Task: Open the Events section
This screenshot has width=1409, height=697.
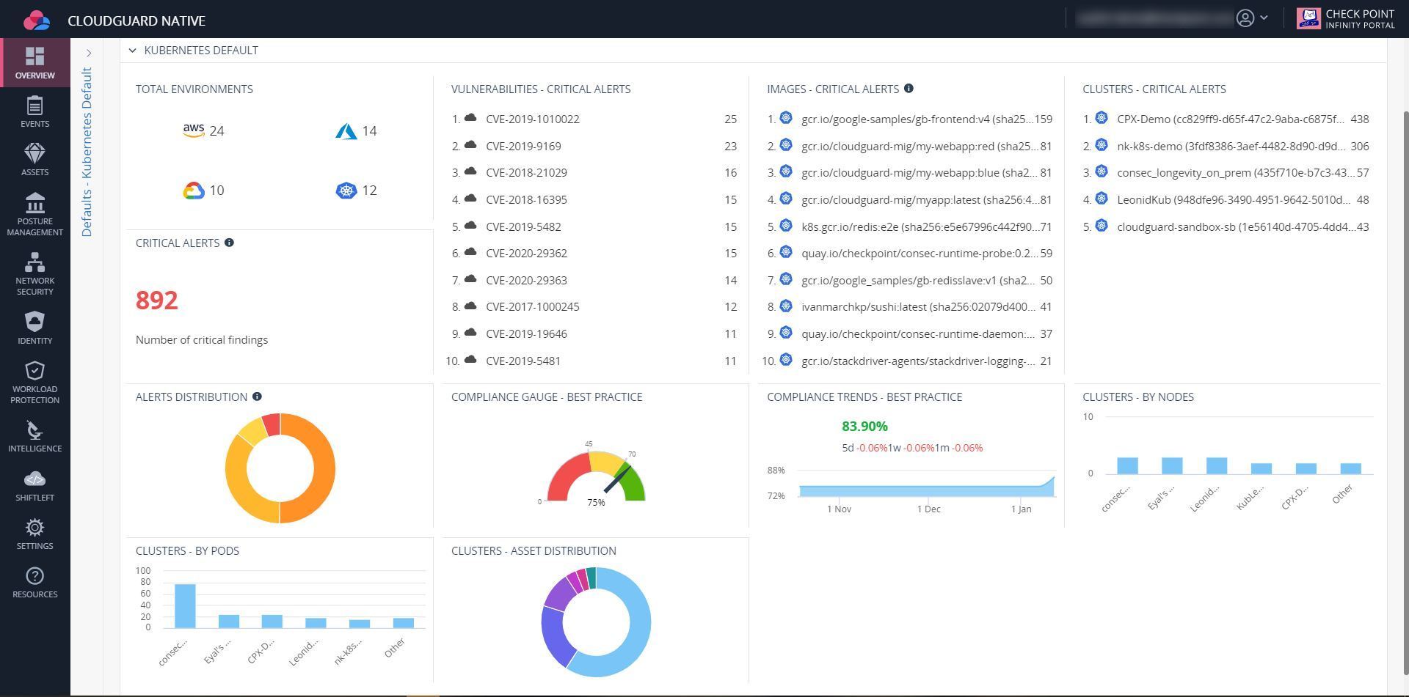Action: 34,111
